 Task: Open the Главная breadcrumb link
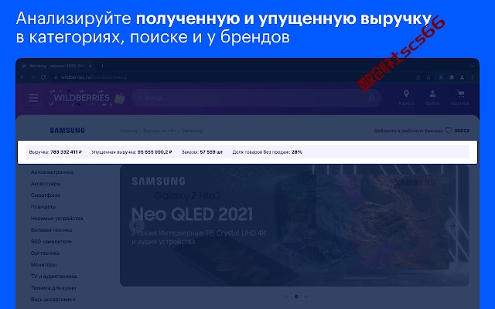click(x=128, y=131)
